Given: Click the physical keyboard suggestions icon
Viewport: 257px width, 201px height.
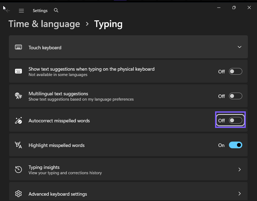Looking at the screenshot, I should pos(18,71).
